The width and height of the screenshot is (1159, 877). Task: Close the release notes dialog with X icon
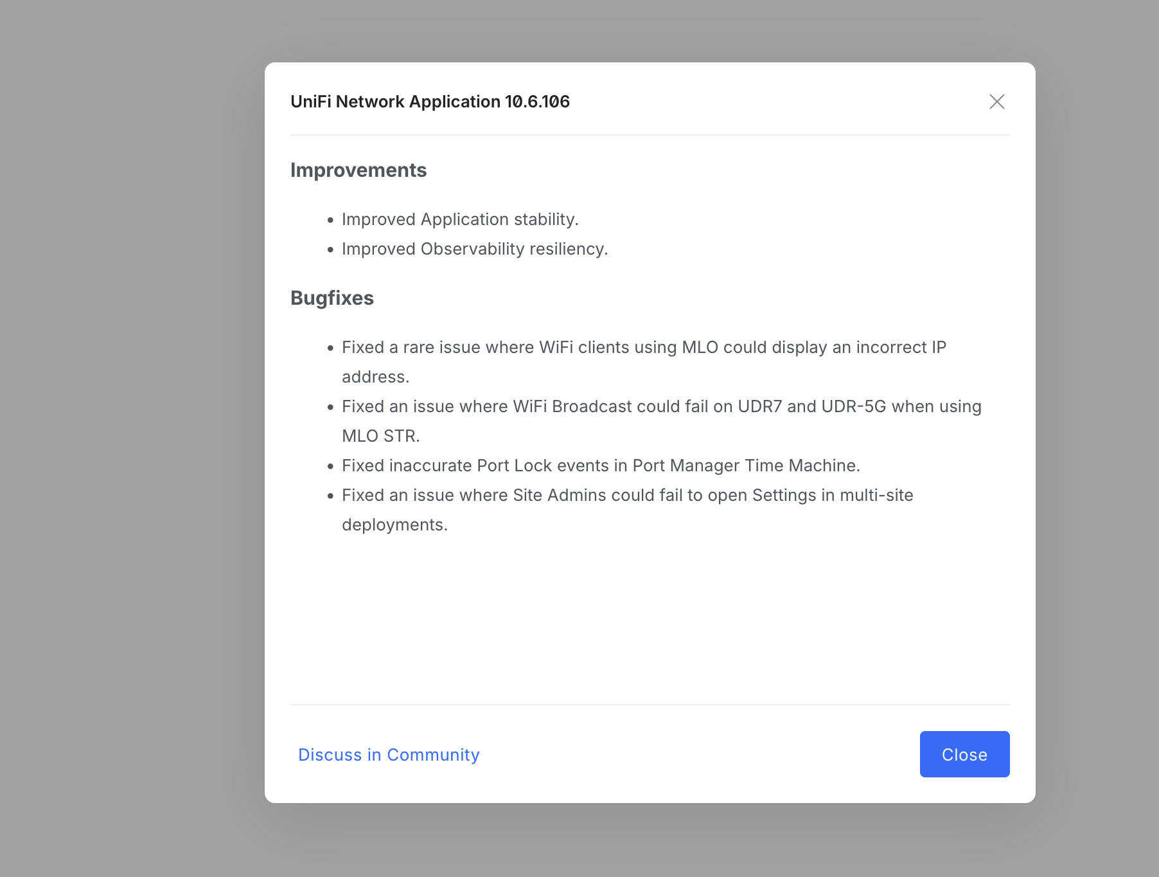(996, 102)
